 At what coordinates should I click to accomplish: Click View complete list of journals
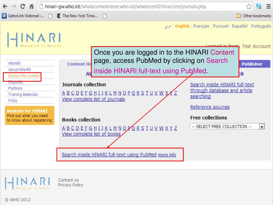click(93, 99)
